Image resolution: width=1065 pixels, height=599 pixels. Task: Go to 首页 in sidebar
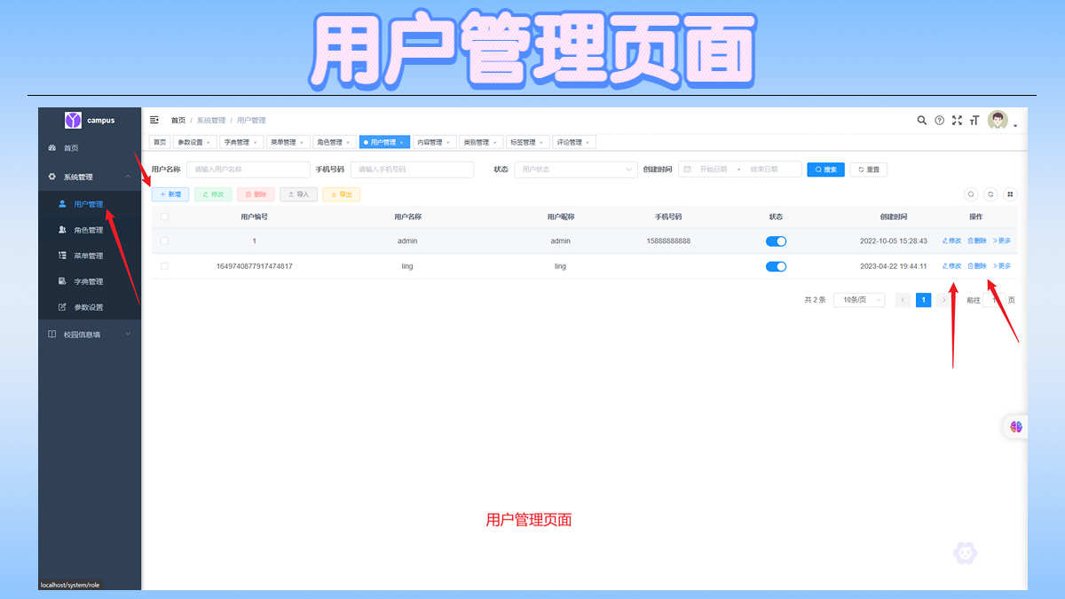[x=89, y=148]
